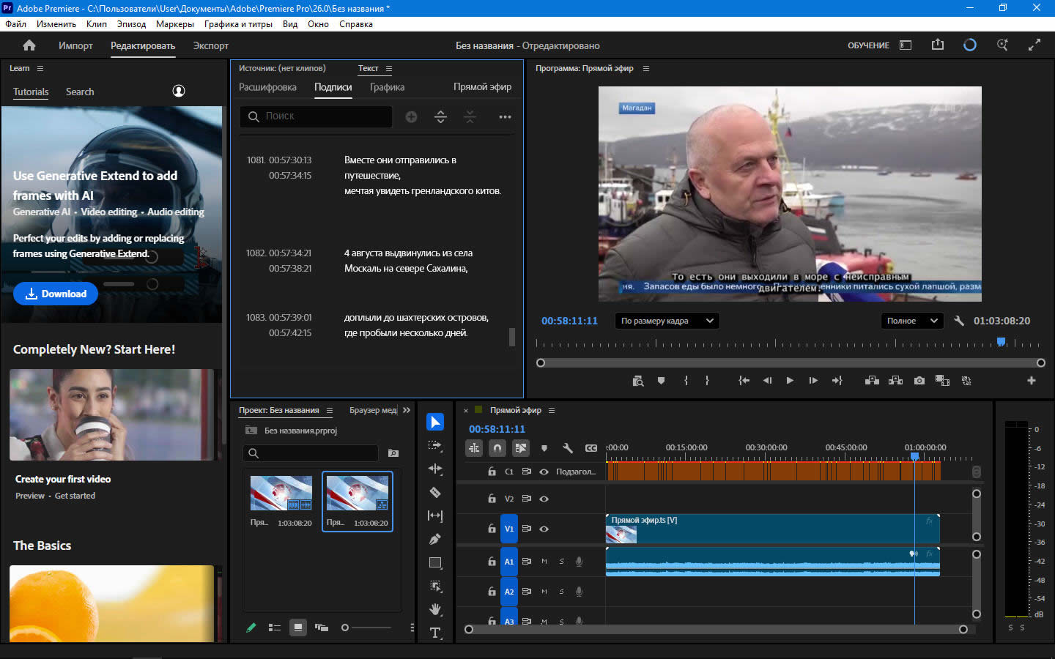Click the 'Экспорт' workspace link
This screenshot has width=1055, height=659.
210,45
